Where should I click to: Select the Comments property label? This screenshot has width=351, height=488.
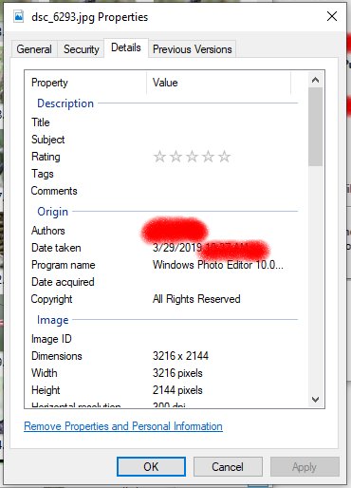[x=54, y=191]
